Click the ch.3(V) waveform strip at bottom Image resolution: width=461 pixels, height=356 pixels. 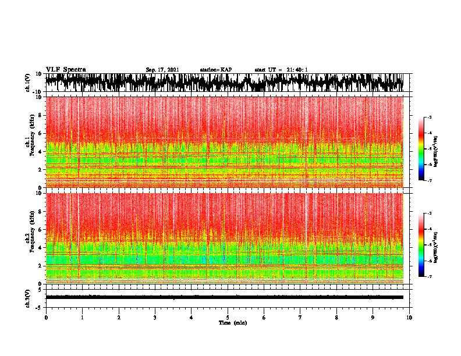[x=224, y=297]
